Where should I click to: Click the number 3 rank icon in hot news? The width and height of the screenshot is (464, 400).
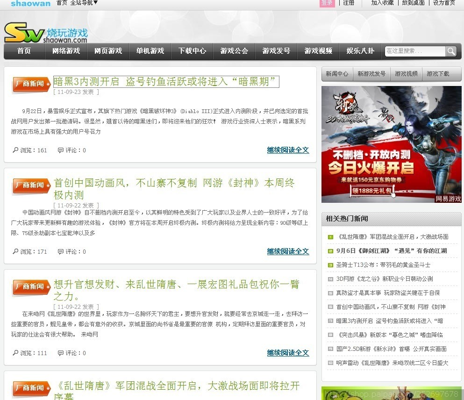(330, 265)
